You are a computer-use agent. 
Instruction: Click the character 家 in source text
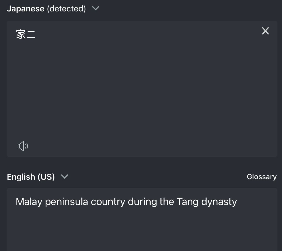(x=21, y=34)
